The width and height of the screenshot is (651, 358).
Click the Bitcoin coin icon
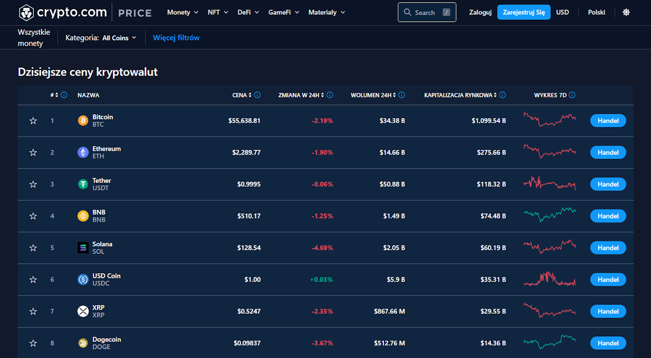click(x=83, y=121)
